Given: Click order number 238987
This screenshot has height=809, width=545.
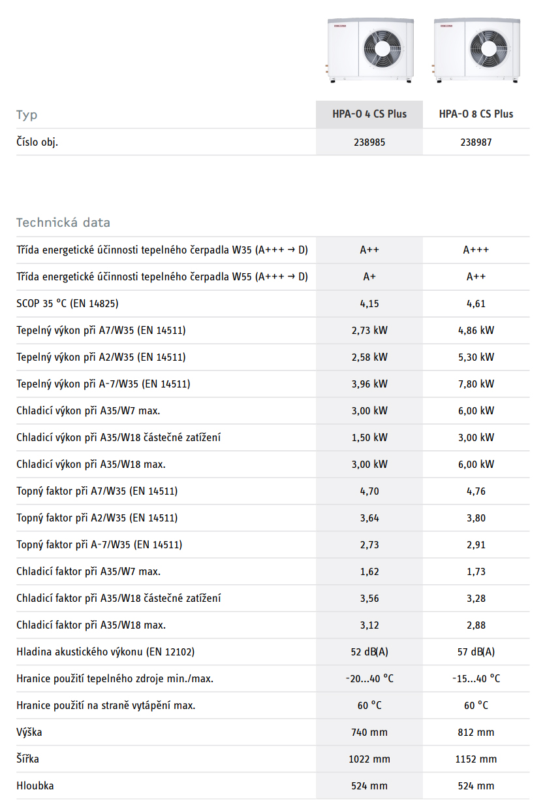Looking at the screenshot, I should (x=476, y=142).
